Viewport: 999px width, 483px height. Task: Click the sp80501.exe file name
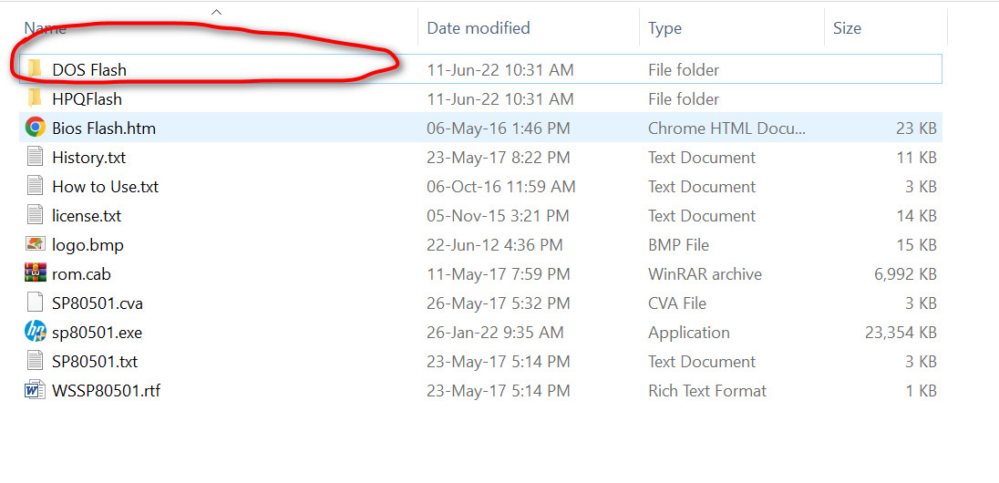click(97, 332)
